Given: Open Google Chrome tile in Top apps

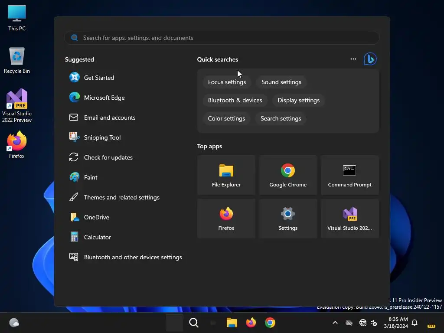Looking at the screenshot, I should pyautogui.click(x=288, y=175).
